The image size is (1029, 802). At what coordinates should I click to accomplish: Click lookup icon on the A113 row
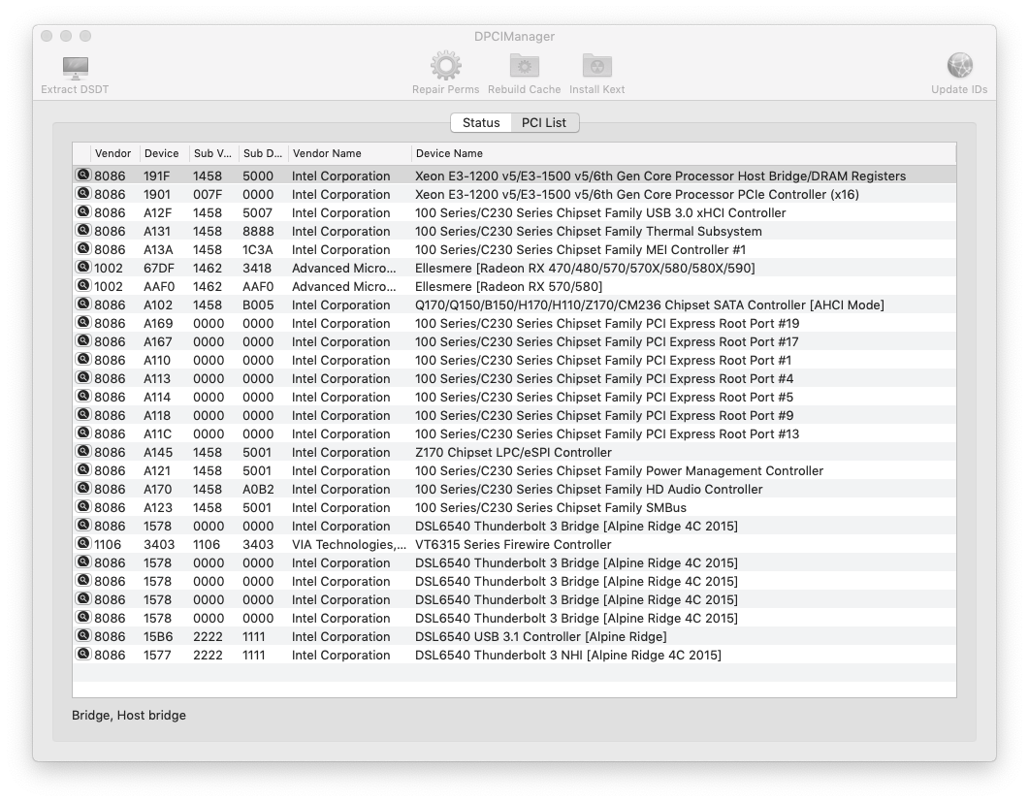[x=83, y=376]
